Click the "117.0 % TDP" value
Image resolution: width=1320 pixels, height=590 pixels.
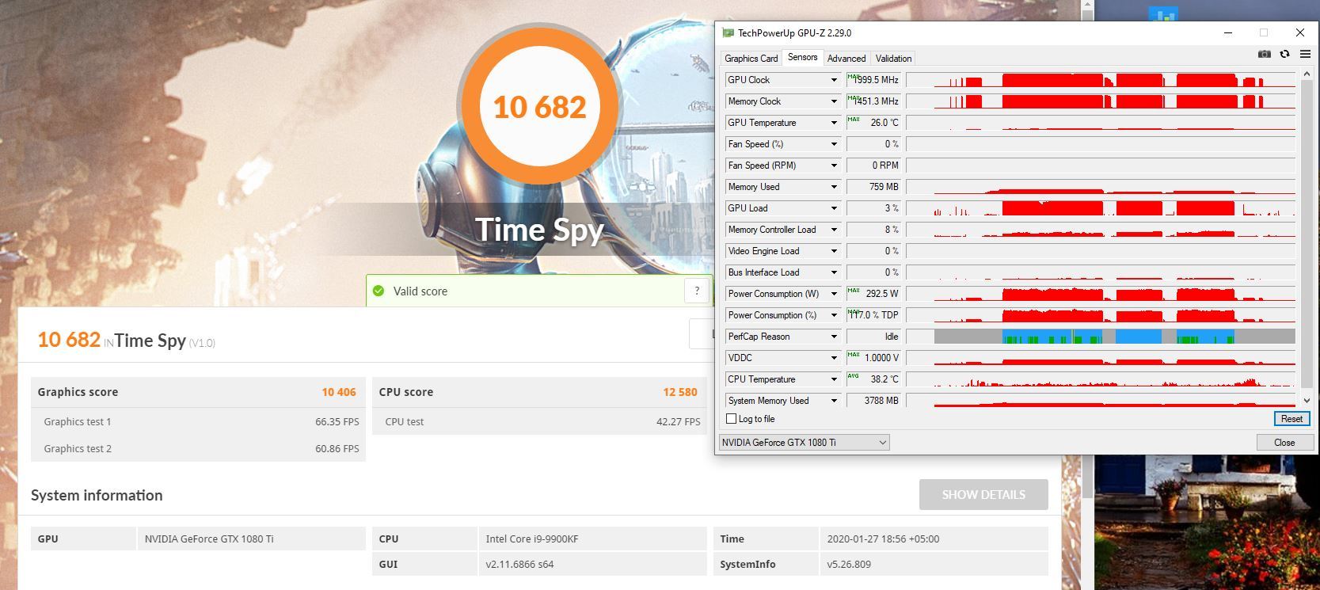874,315
